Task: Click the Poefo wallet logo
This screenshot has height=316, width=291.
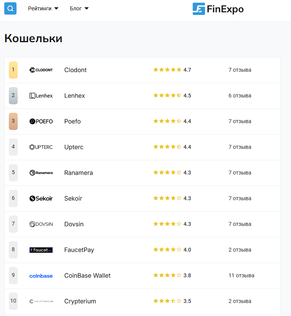Action: click(41, 121)
